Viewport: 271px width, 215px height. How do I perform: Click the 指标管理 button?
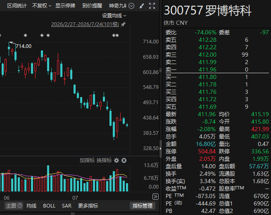click(143, 206)
